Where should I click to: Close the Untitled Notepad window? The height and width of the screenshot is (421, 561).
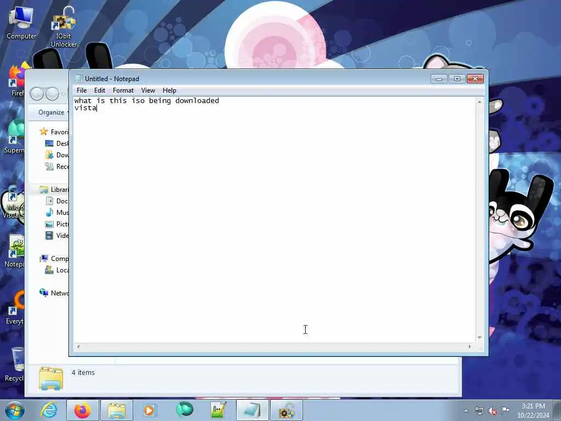[475, 78]
